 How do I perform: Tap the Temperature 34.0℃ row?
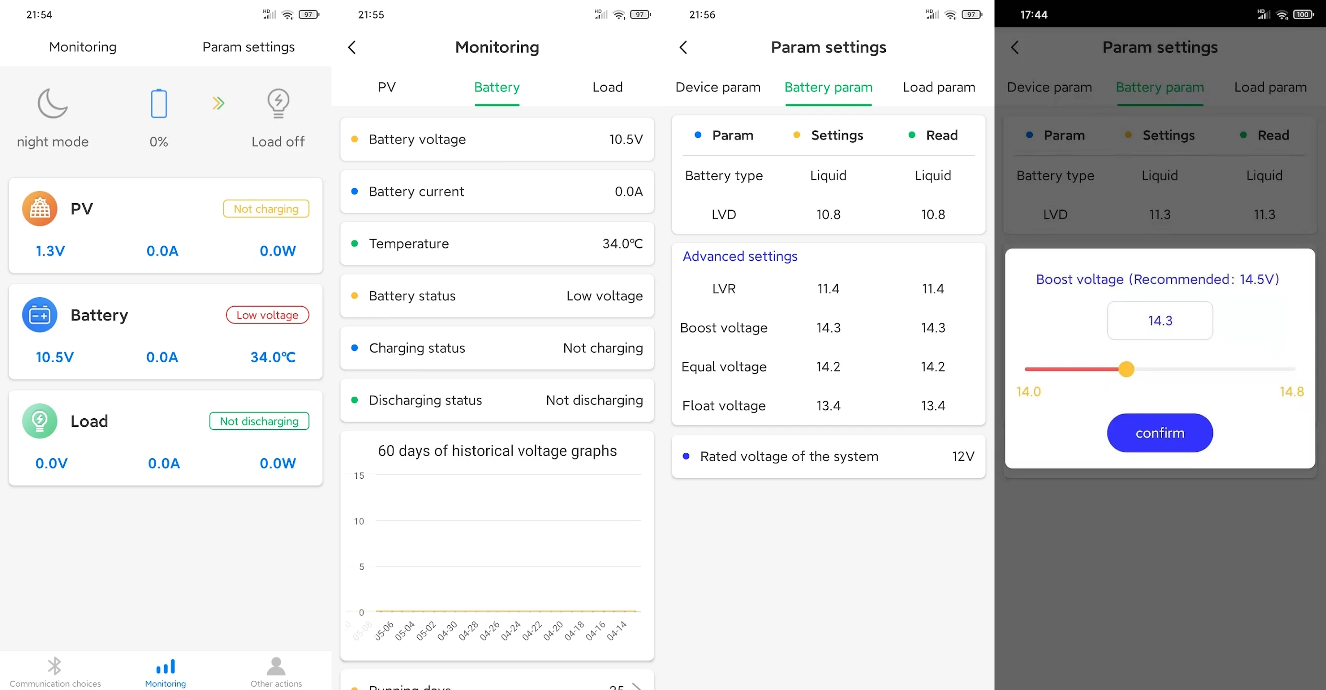point(497,243)
